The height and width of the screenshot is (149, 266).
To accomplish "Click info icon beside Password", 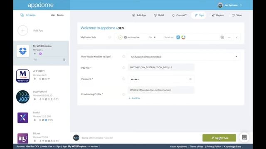I will [124, 79].
